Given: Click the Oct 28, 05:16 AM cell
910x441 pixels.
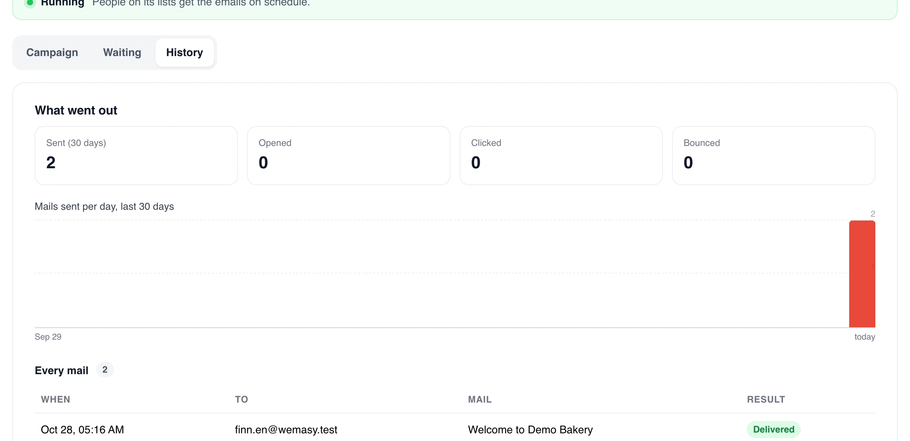Looking at the screenshot, I should click(82, 429).
